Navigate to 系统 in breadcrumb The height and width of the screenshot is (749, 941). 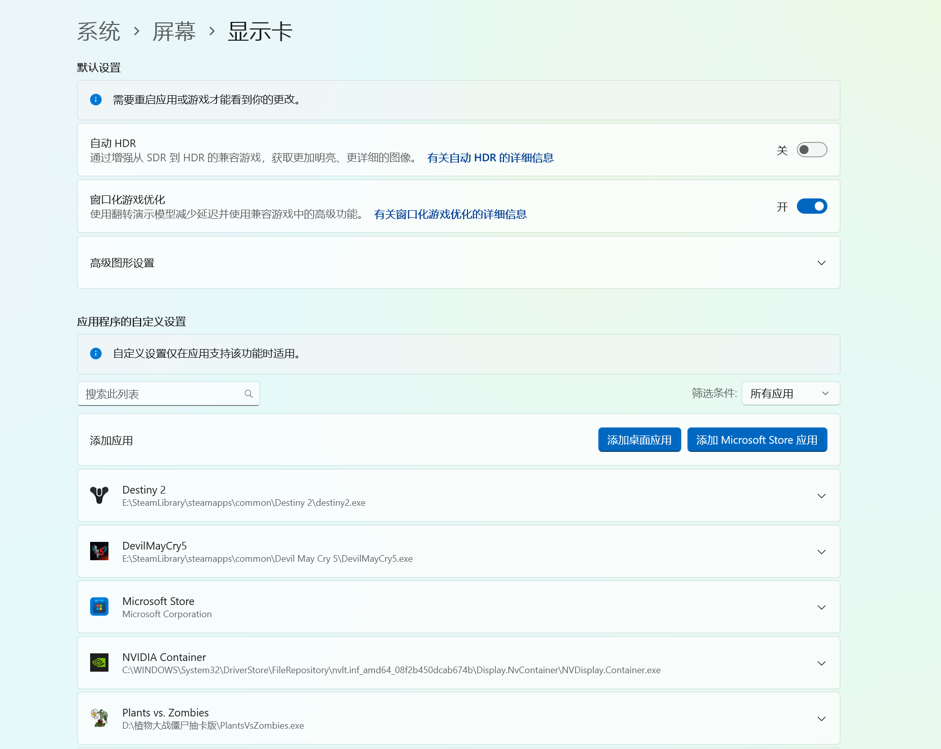(x=99, y=32)
